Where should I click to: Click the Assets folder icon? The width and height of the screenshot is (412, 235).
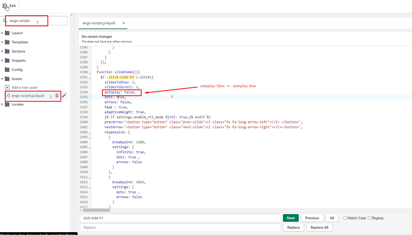coord(7,79)
